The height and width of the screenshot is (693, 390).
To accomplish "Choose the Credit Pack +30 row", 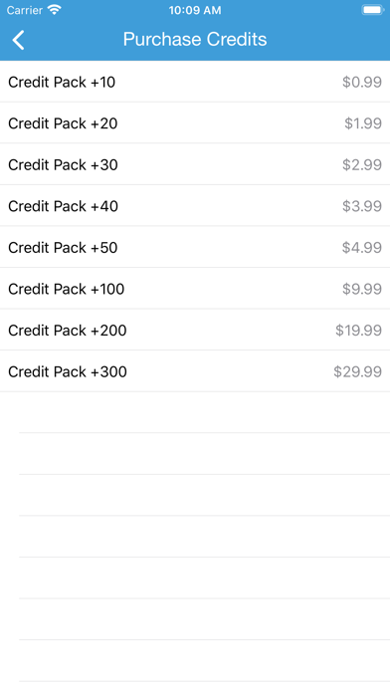I will [195, 164].
